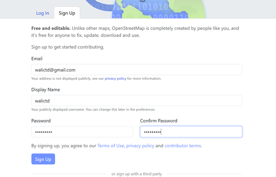Click the Email field label
The height and width of the screenshot is (177, 276).
pyautogui.click(x=37, y=59)
